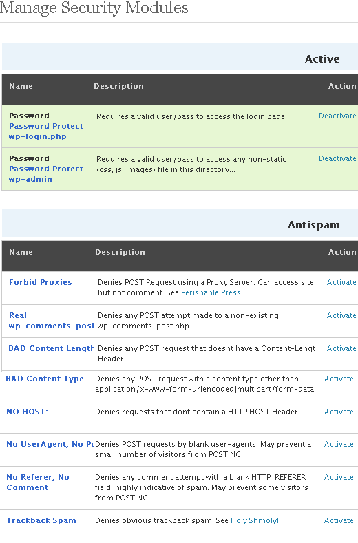This screenshot has height=543, width=358.
Task: Activate the BAD Content Type module
Action: (x=339, y=379)
